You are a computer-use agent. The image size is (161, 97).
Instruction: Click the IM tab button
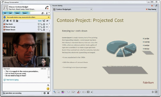(5, 13)
